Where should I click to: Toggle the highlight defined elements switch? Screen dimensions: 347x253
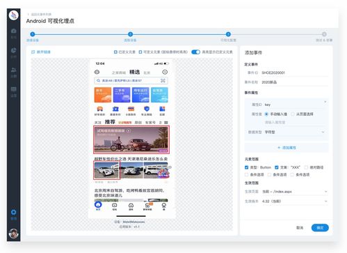coord(196,52)
